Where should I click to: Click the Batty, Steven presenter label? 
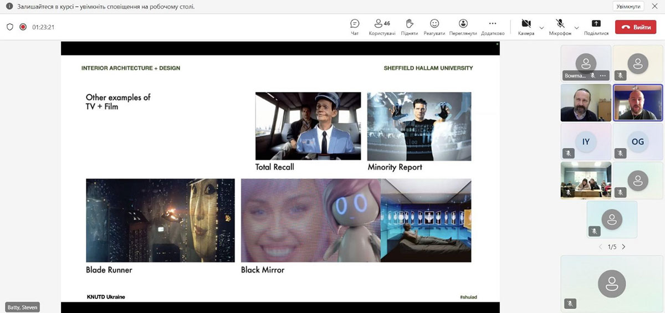23,307
